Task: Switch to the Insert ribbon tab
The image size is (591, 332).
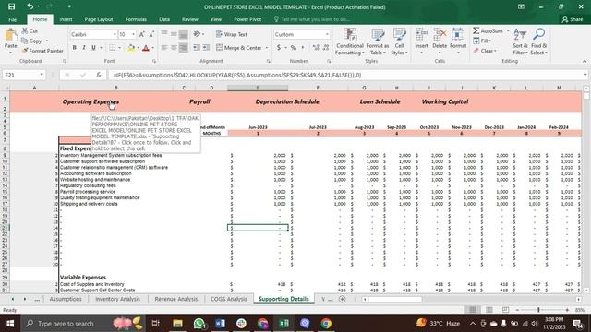Action: pos(66,19)
